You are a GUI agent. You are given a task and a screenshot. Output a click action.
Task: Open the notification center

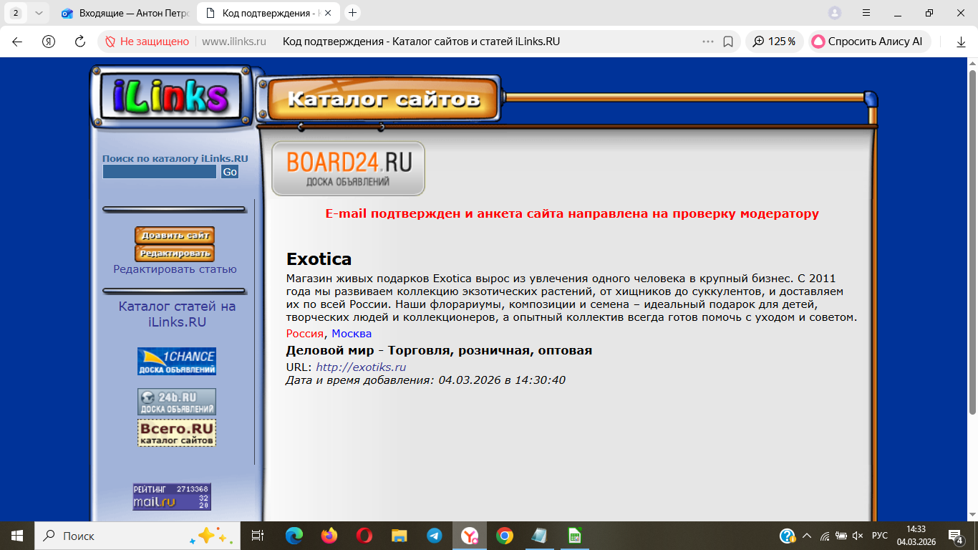click(955, 536)
